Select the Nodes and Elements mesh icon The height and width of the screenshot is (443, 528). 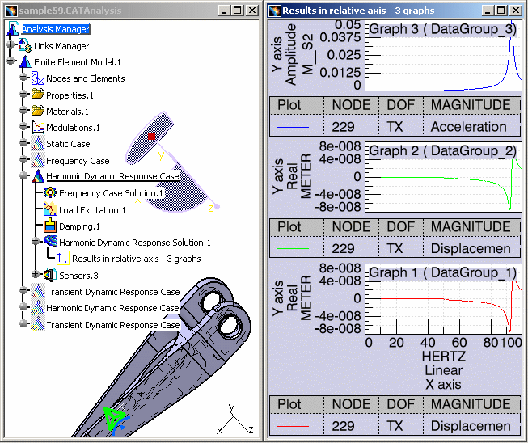(x=37, y=78)
